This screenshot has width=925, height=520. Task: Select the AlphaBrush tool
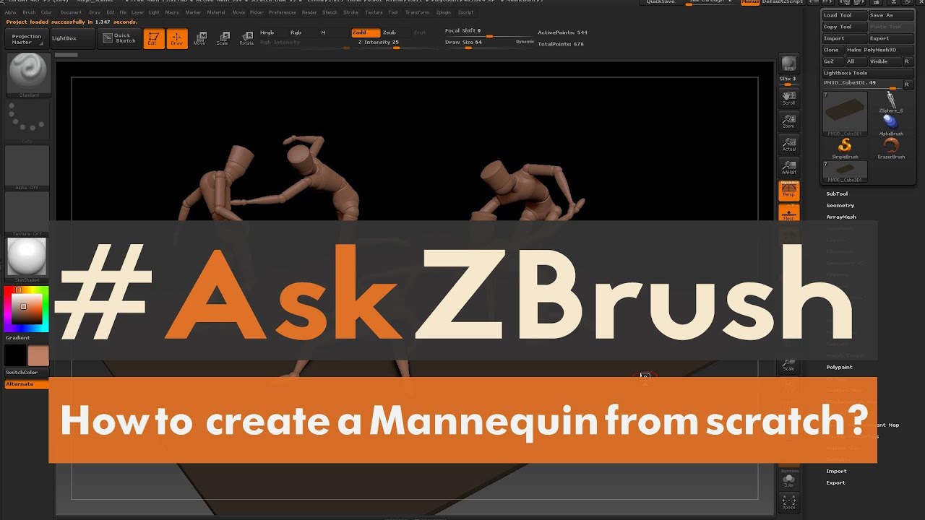891,125
